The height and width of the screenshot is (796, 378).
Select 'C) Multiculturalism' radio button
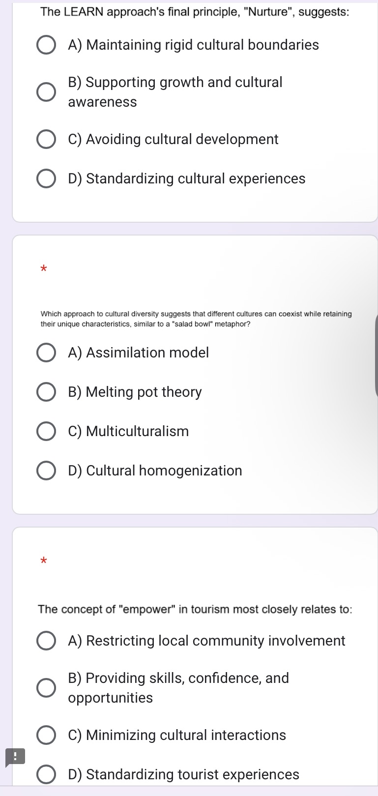(46, 431)
